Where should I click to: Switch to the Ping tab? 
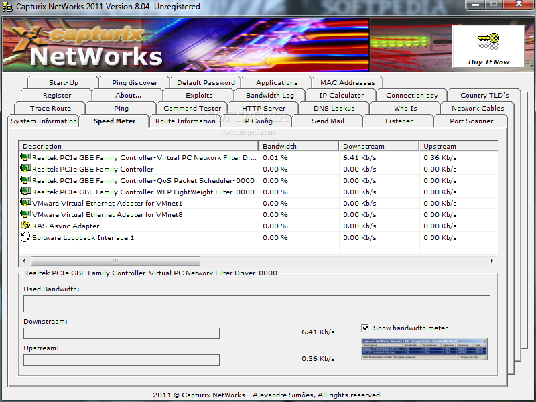click(121, 108)
